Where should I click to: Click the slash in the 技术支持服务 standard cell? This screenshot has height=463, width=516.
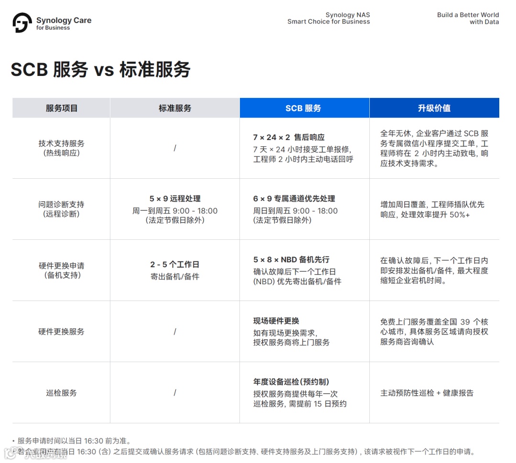click(x=175, y=148)
